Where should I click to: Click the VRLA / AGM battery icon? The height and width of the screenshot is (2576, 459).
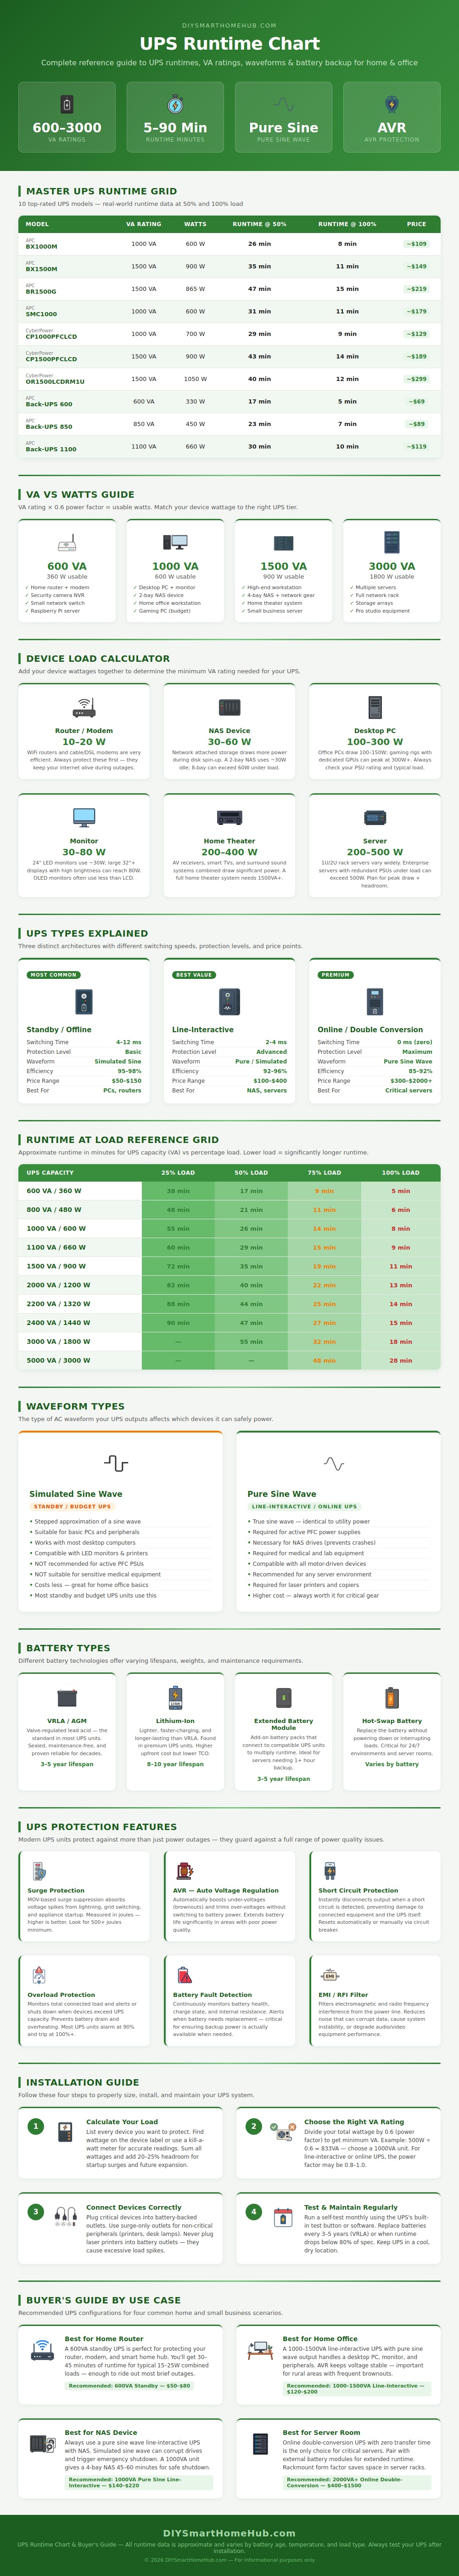(x=67, y=1698)
